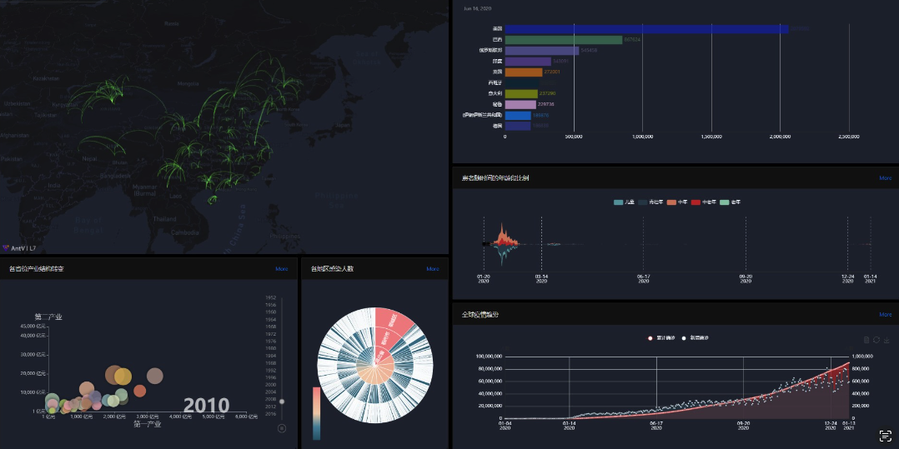Click the restore icon in trend chart toolbox

[x=876, y=340]
